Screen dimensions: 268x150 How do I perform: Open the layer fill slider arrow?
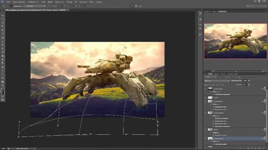pyautogui.click(x=249, y=85)
